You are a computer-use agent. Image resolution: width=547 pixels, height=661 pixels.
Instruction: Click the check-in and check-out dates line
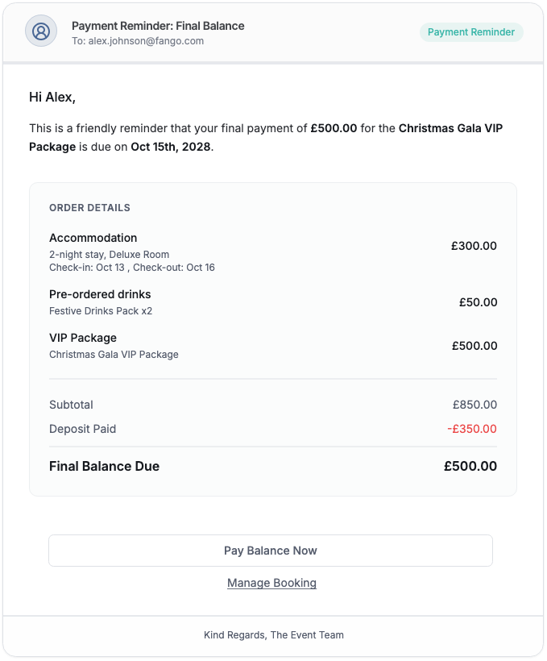[x=132, y=268]
